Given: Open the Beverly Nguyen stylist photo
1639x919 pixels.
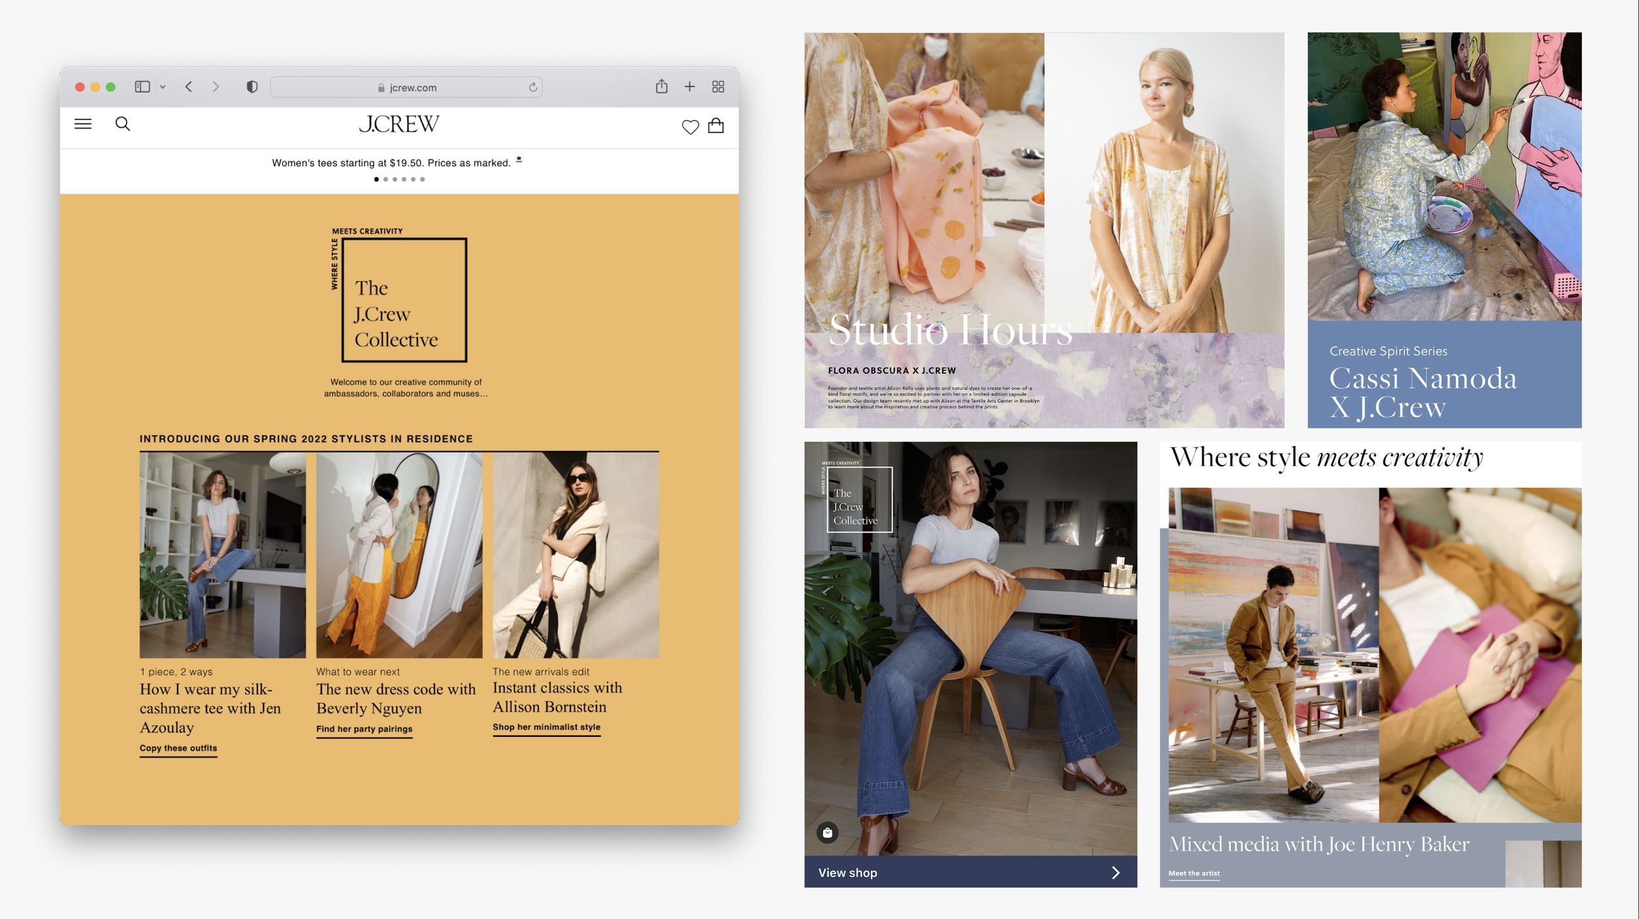Looking at the screenshot, I should coord(399,555).
